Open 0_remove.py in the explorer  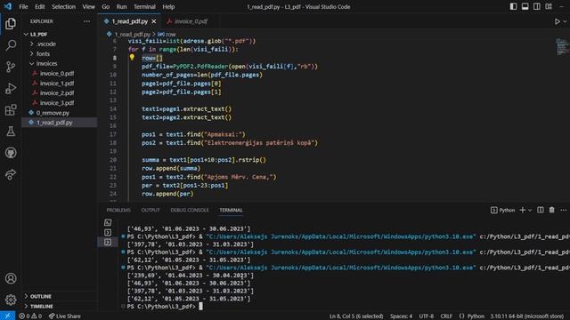click(60, 113)
